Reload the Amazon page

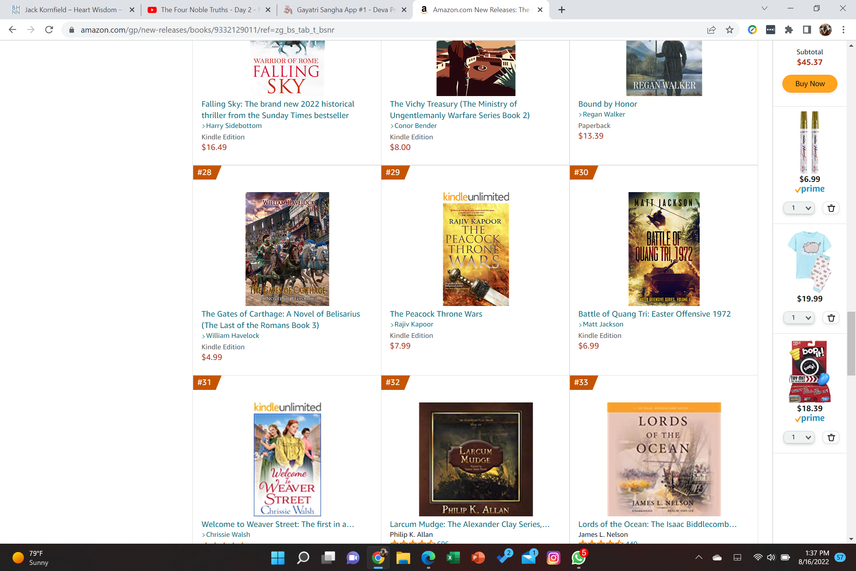49,30
